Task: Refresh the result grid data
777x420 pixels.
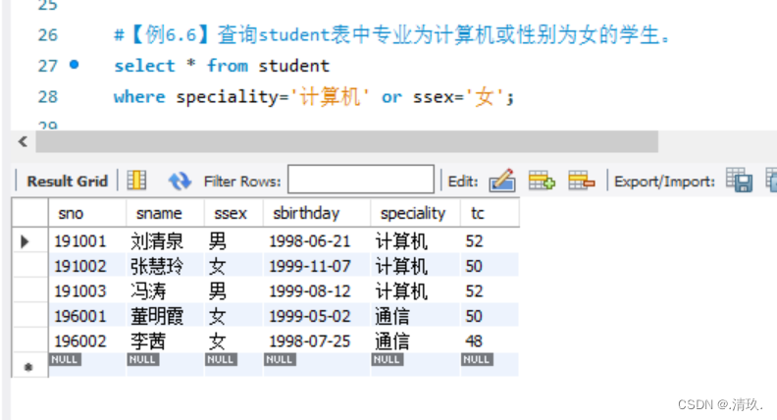Action: 180,181
